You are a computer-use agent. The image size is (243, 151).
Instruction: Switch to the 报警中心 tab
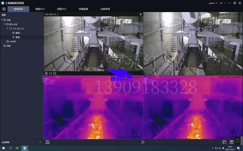(x=62, y=9)
